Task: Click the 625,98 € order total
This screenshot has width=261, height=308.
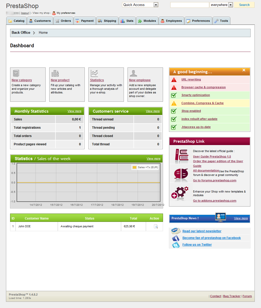Action: tap(129, 227)
